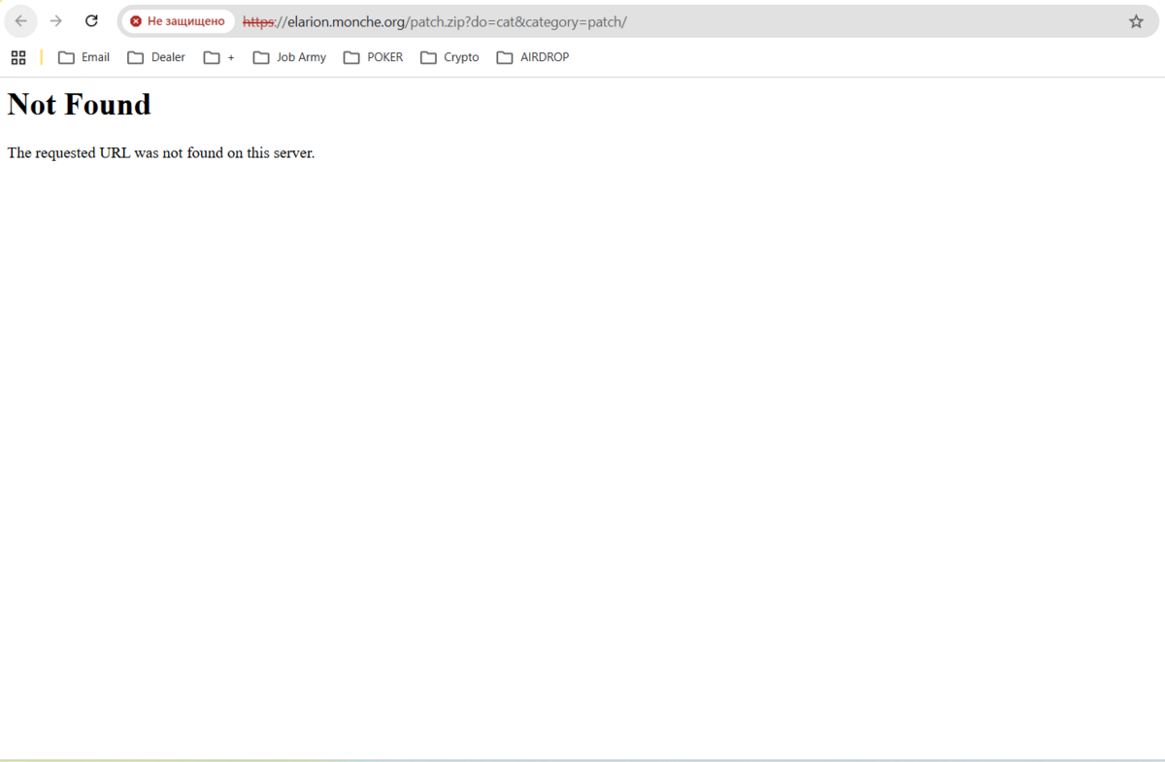Open the POKER bookmark folder

pyautogui.click(x=373, y=57)
